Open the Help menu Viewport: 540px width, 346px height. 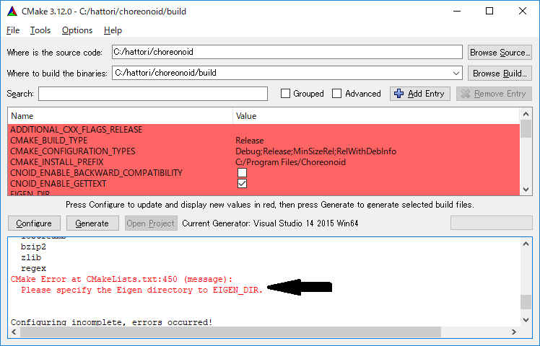coord(113,30)
